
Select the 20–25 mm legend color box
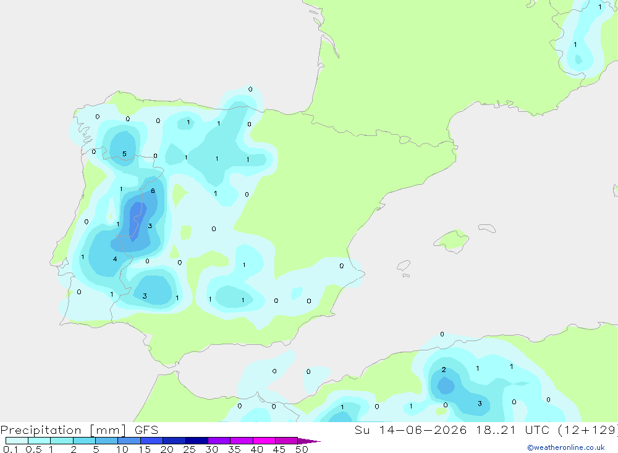click(174, 441)
